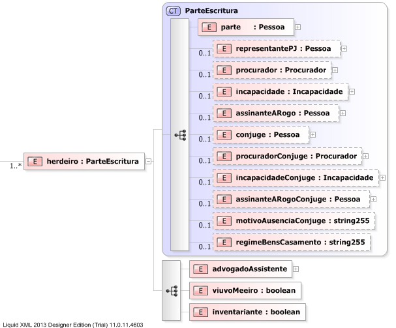Click the E icon of parte element

click(x=209, y=27)
